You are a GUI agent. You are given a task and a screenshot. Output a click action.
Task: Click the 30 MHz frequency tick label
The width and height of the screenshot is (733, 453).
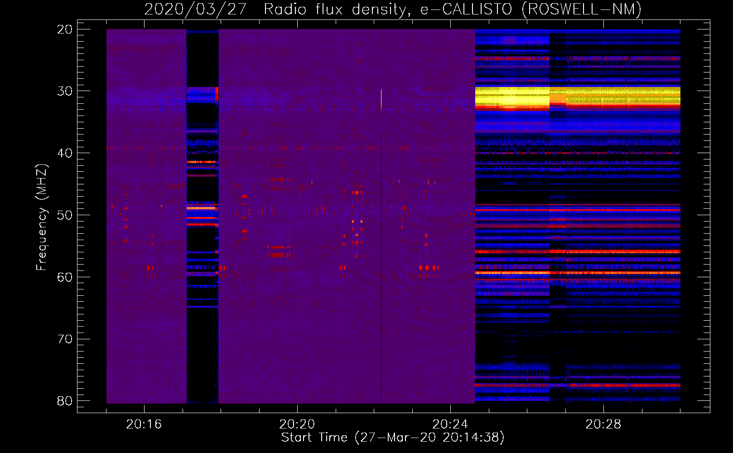(65, 91)
